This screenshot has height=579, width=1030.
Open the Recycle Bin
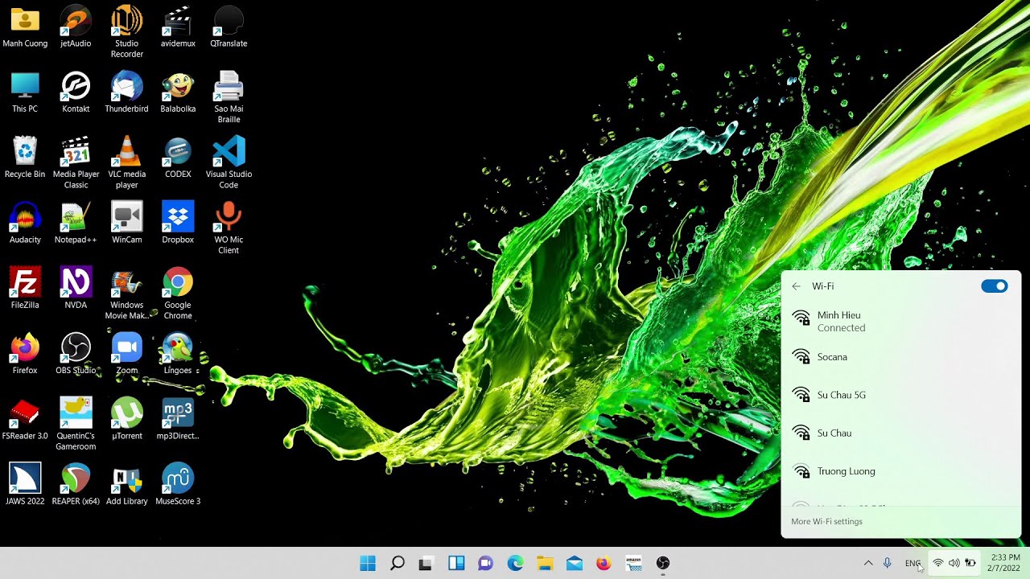click(x=25, y=158)
